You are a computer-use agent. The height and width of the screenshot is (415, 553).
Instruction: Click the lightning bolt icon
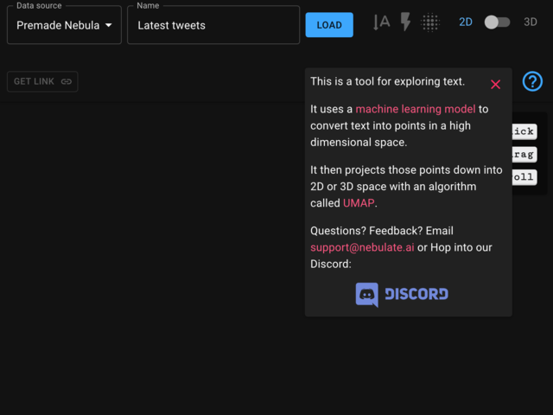point(405,22)
